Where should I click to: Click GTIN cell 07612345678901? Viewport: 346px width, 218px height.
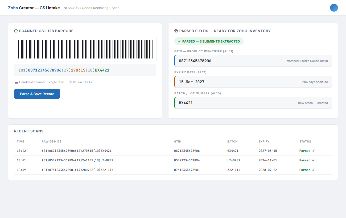(x=187, y=170)
